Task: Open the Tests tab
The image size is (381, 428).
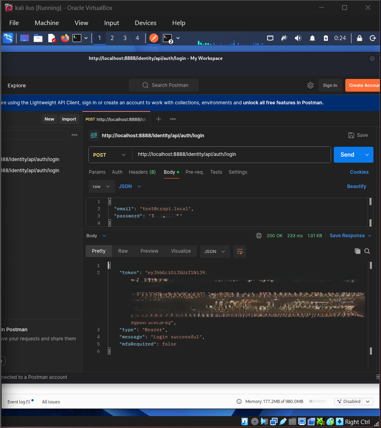Action: (216, 172)
